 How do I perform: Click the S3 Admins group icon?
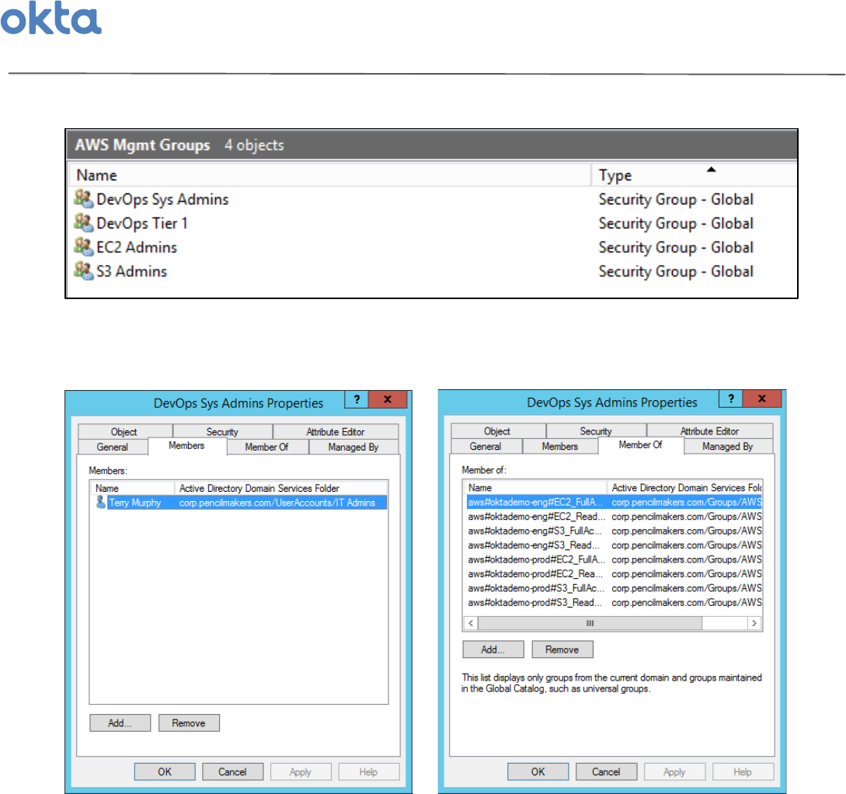point(84,271)
